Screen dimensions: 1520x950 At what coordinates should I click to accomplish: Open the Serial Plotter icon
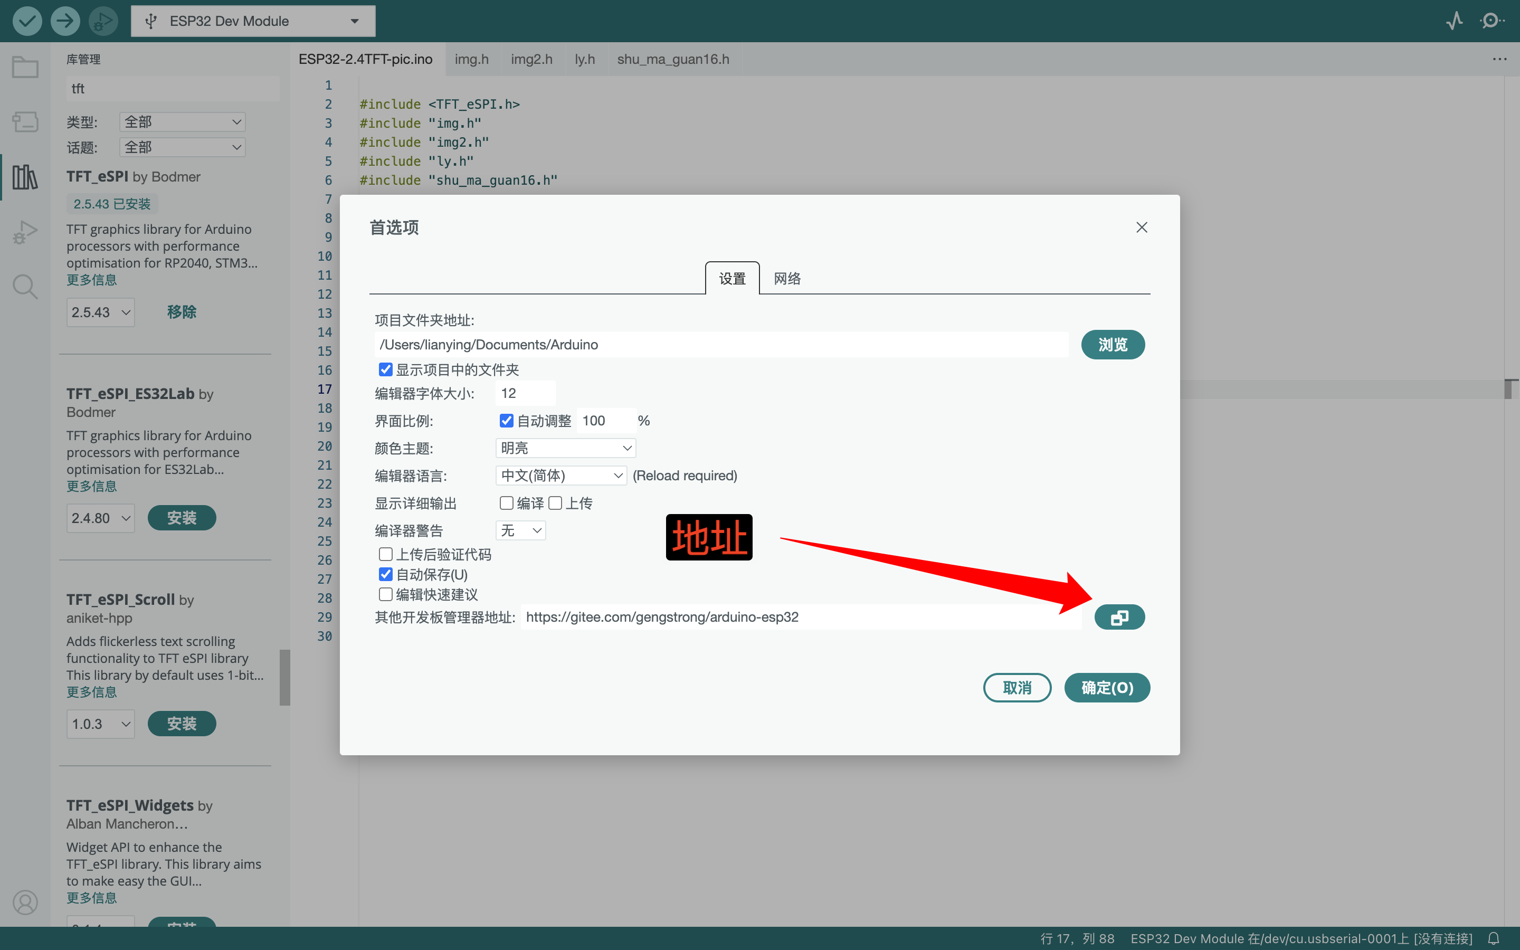click(x=1454, y=21)
